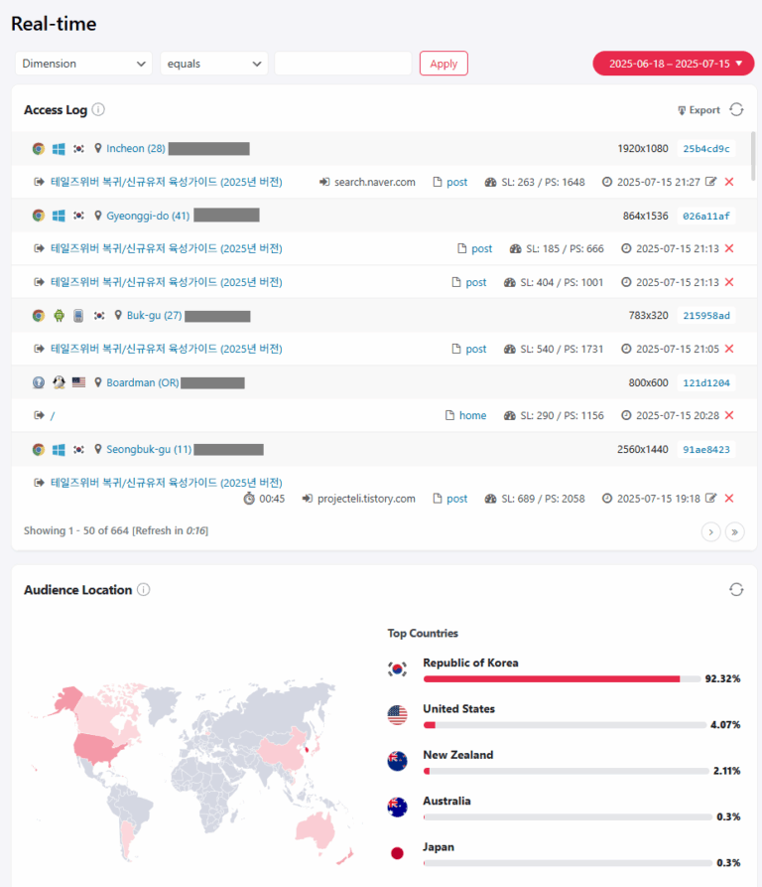Open the Incheon (28) location link
The height and width of the screenshot is (887, 762).
click(x=135, y=149)
